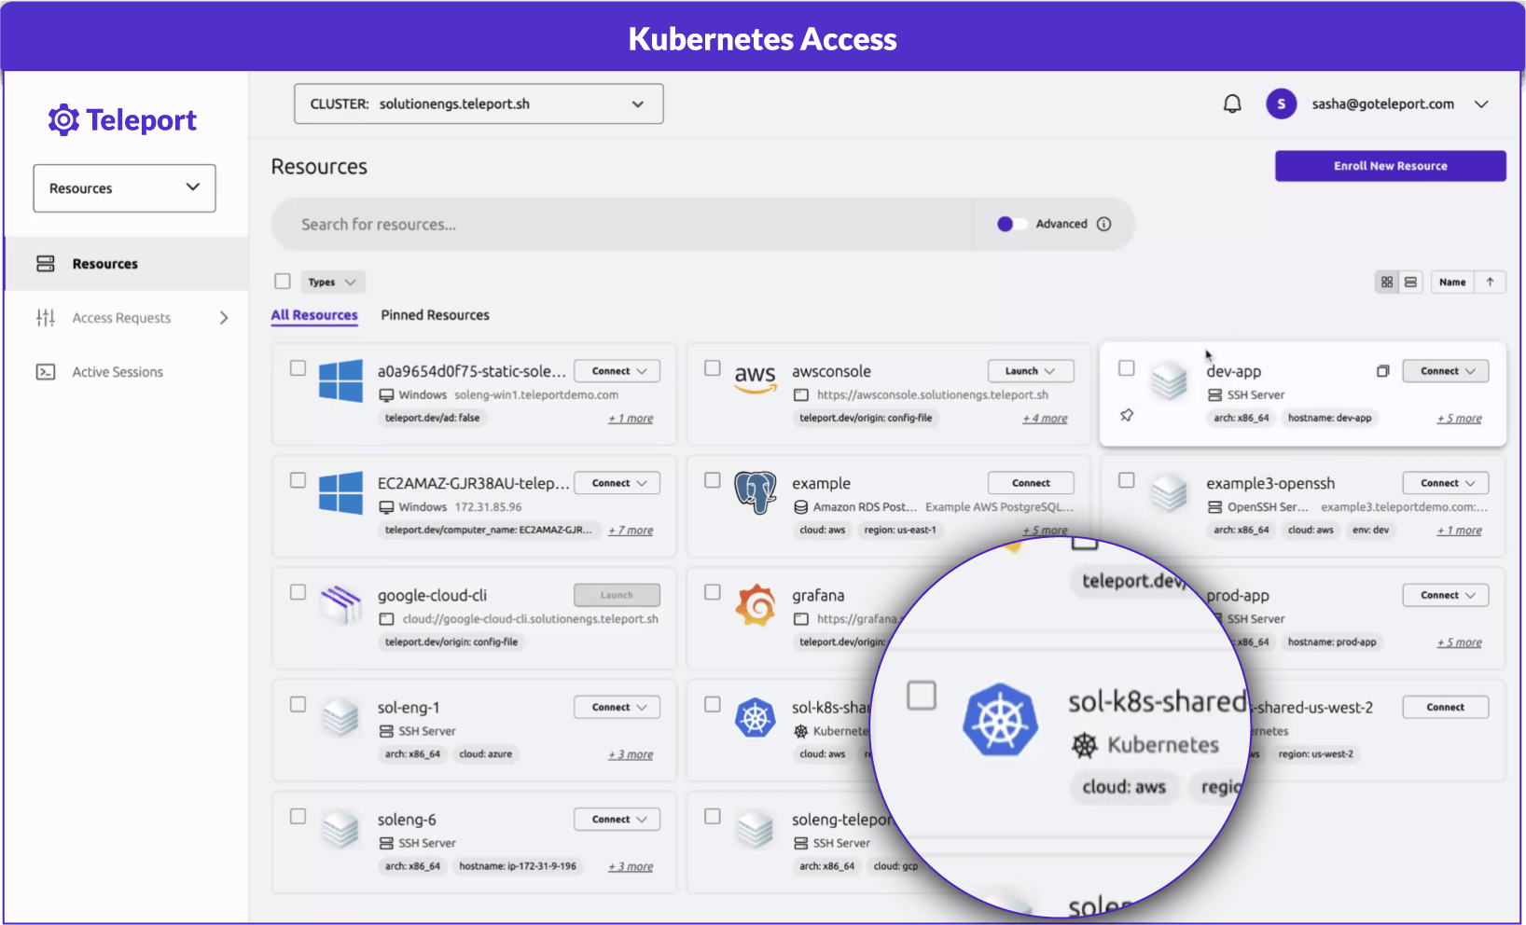Reverse sort order with arrow button
1526x925 pixels.
point(1491,282)
